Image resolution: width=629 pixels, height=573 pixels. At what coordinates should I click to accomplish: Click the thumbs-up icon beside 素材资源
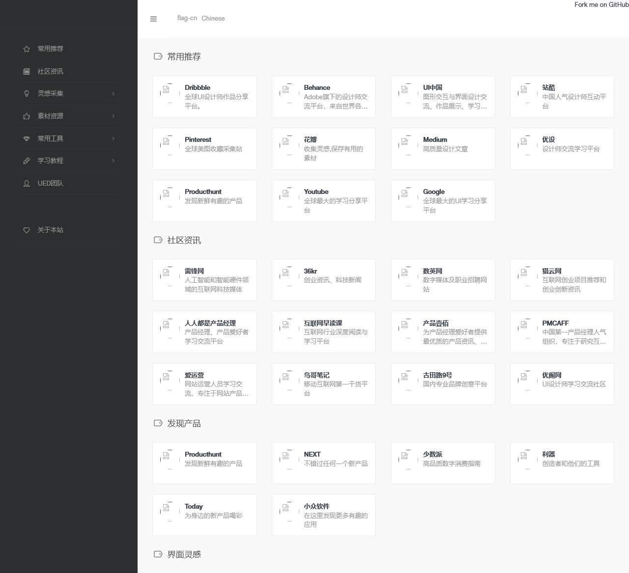pos(27,116)
